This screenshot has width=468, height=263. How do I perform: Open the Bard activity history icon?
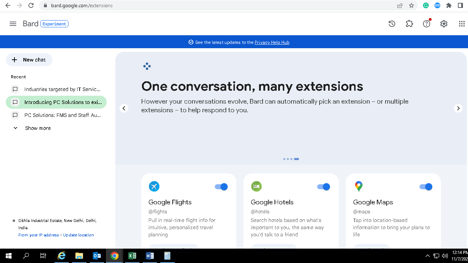[x=392, y=24]
